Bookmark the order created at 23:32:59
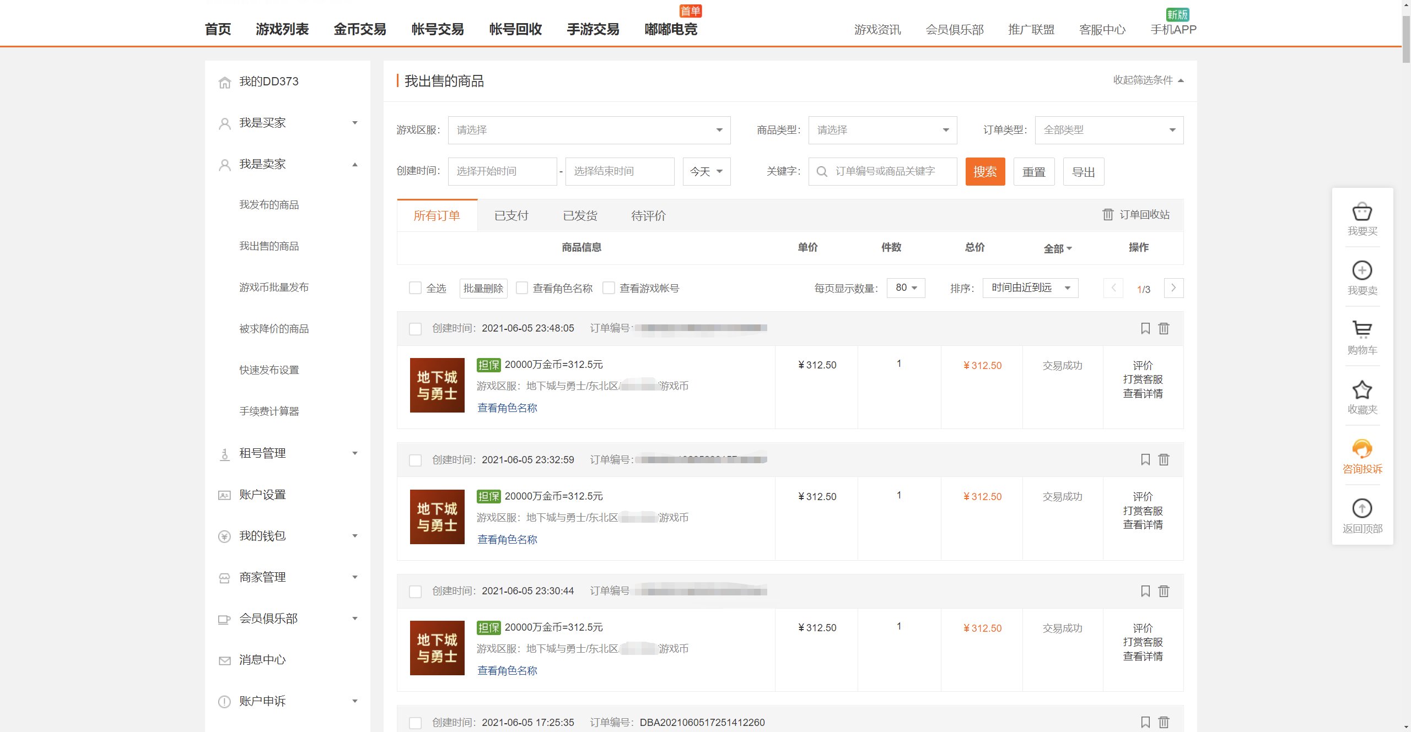Screen dimensions: 1411x732 (x=1145, y=459)
